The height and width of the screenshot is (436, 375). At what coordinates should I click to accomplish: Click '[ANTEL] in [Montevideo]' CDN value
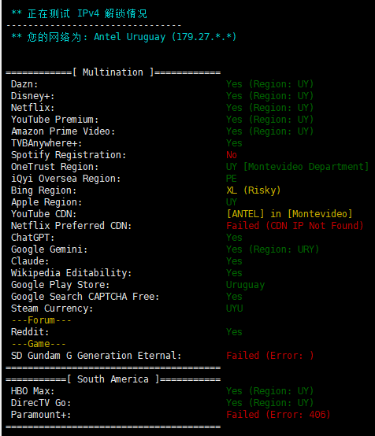(290, 214)
